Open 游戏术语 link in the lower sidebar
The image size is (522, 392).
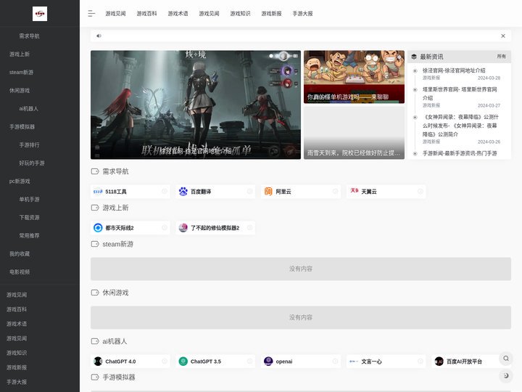(17, 324)
